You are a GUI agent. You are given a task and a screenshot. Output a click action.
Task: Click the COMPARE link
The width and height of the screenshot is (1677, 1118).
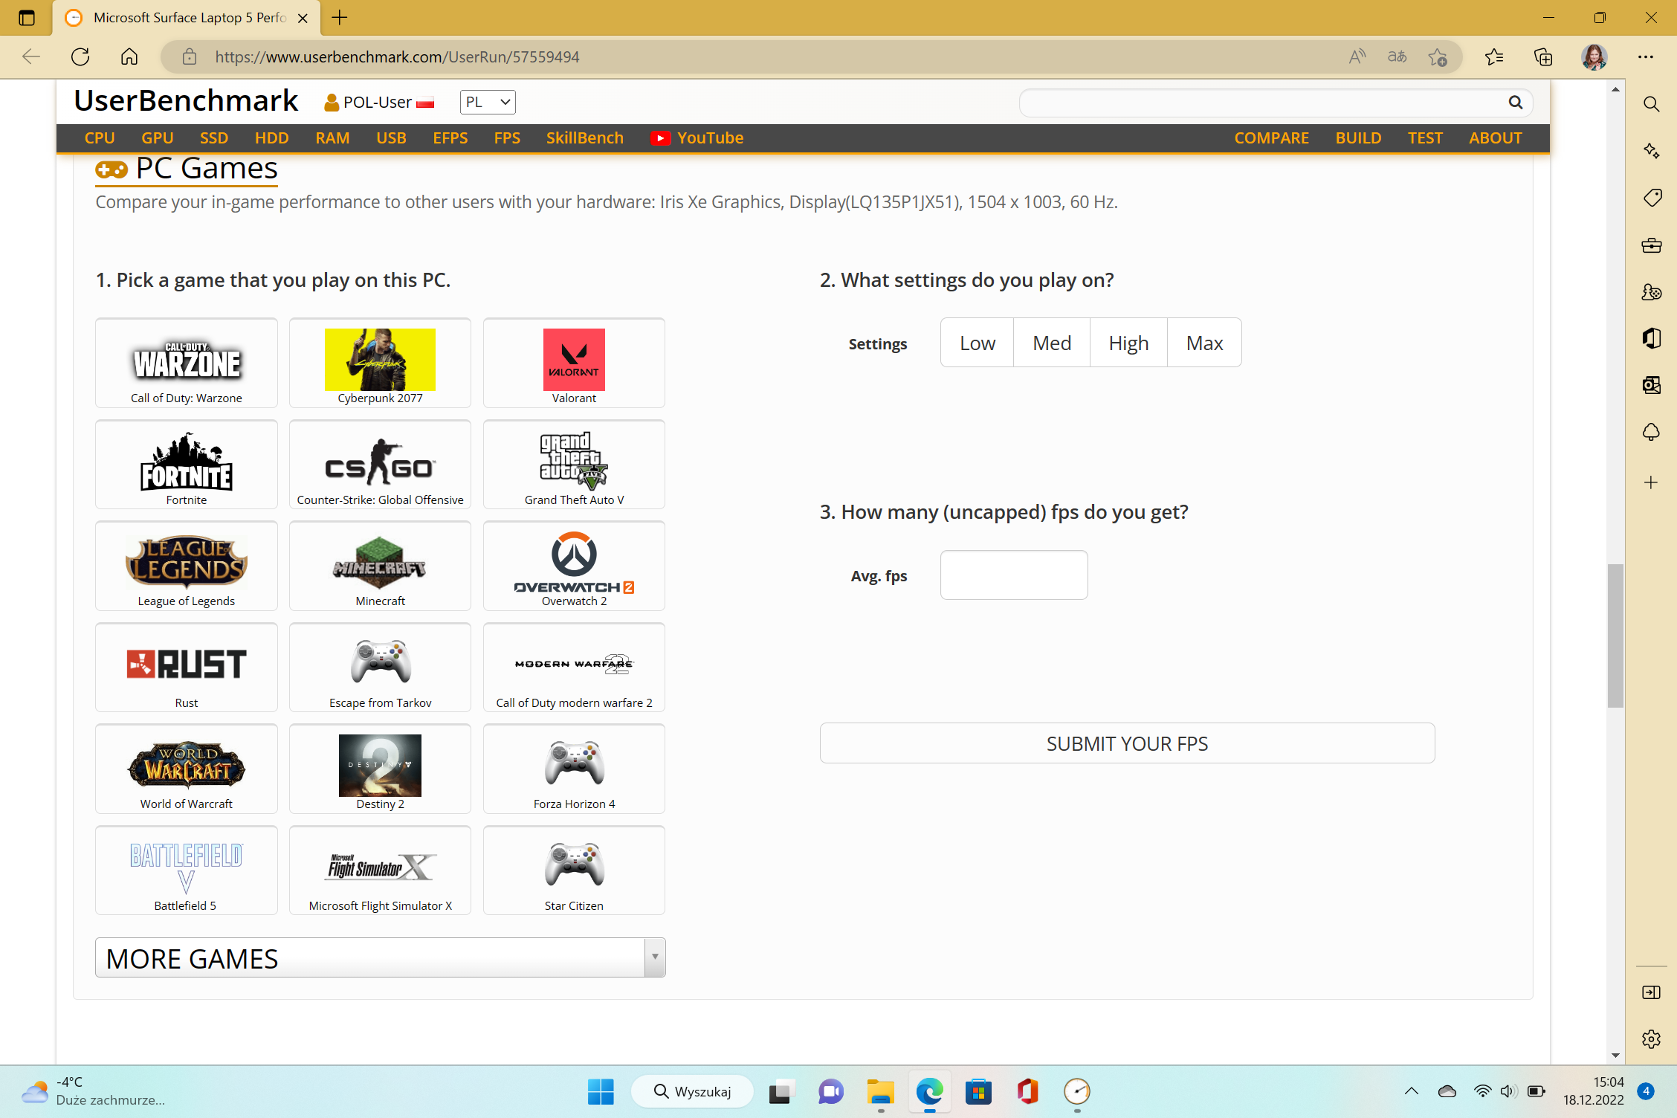(1272, 138)
